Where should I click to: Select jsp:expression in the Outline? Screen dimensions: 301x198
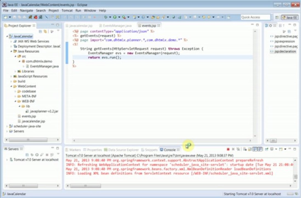pos(283,41)
